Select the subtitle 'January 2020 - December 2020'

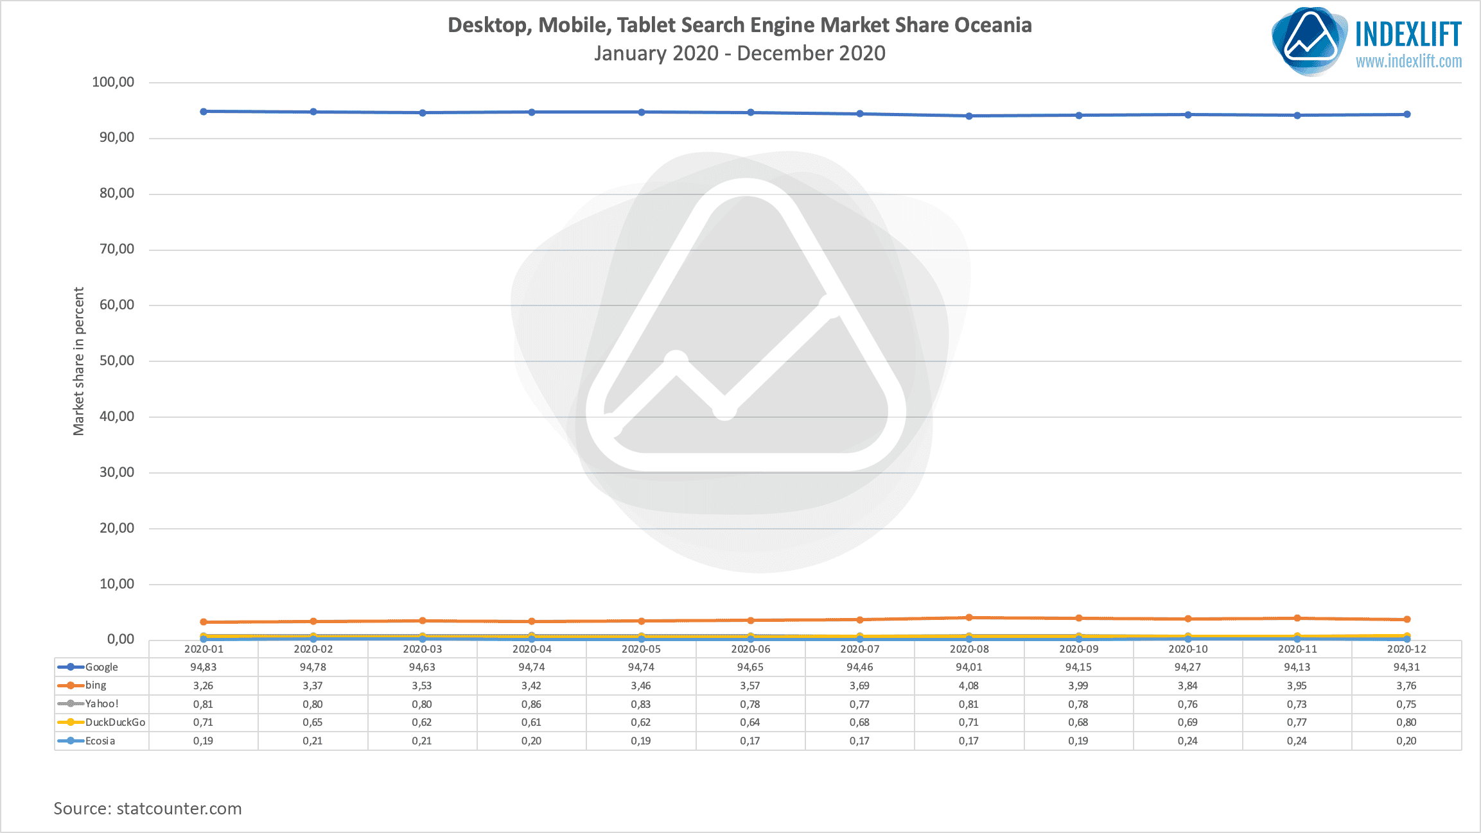point(740,53)
